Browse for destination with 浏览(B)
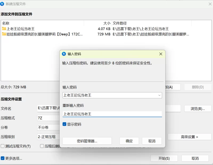213x165 pixels. (198, 108)
